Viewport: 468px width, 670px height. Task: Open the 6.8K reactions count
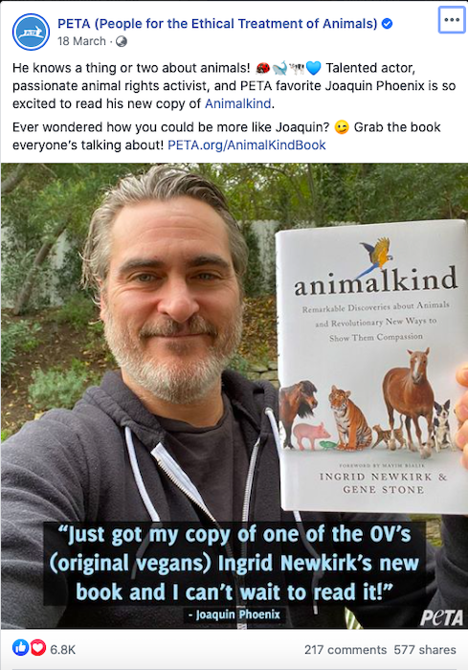pyautogui.click(x=63, y=650)
